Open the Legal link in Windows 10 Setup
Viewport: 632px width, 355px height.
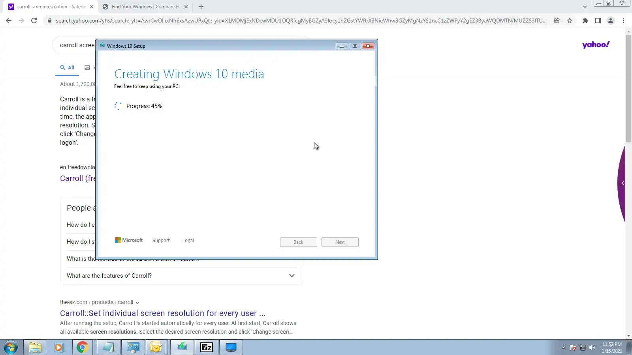click(x=188, y=241)
